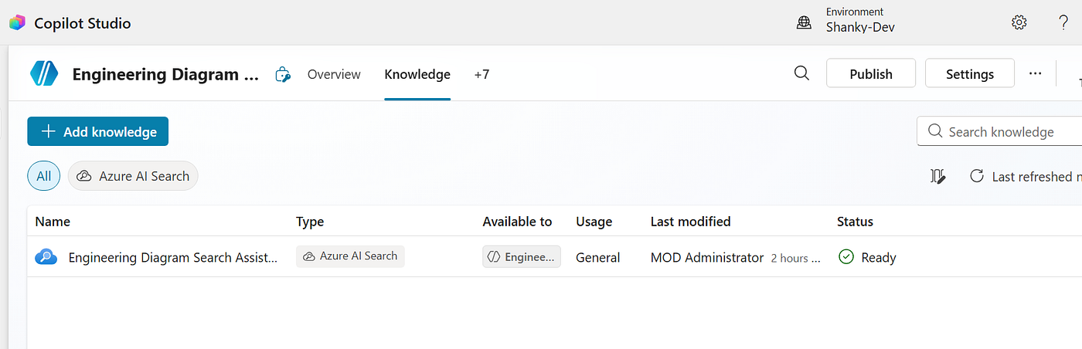Open the Environment globe icon
Viewport: 1082px width, 349px height.
[805, 23]
